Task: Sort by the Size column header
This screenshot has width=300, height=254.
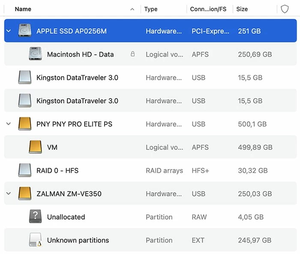Action: pos(242,9)
